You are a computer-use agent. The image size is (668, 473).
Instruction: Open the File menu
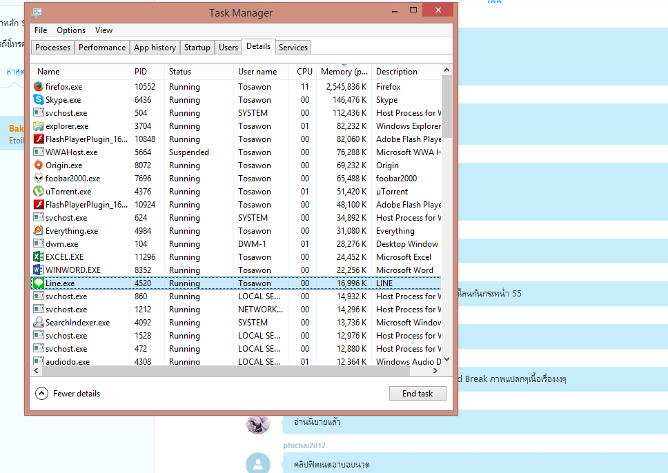[x=41, y=30]
